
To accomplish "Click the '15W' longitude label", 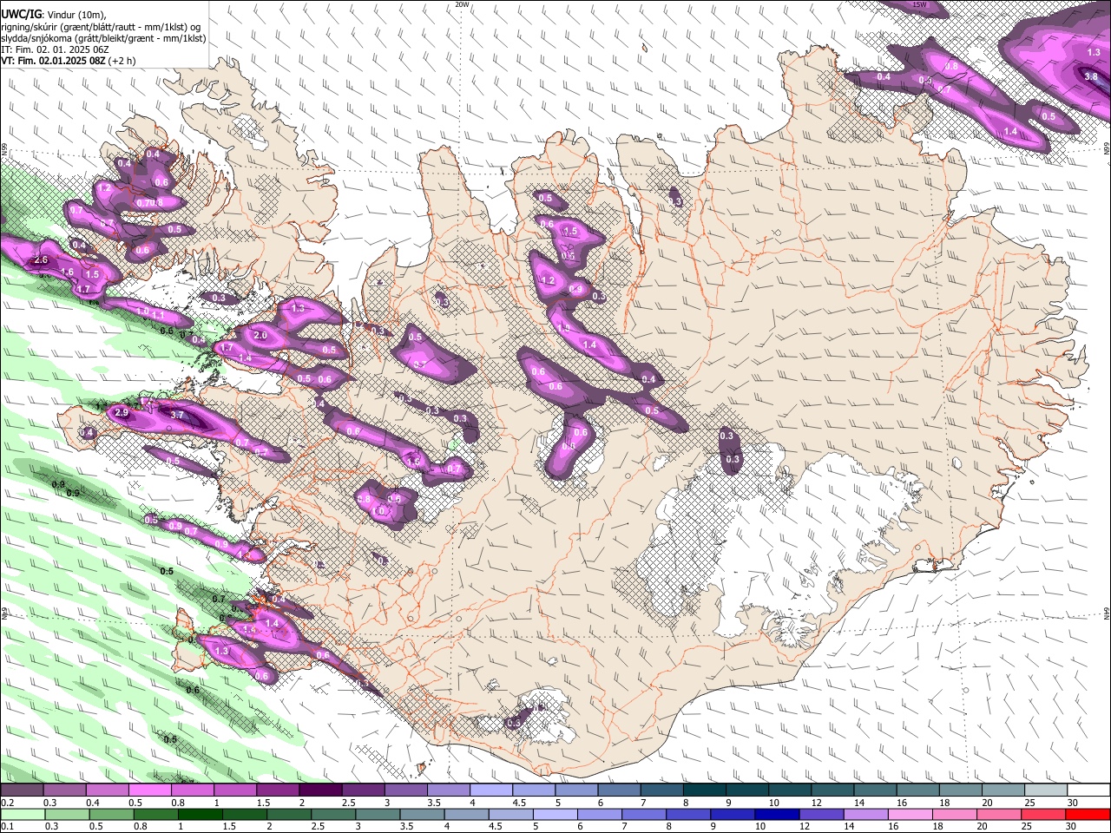I will (x=919, y=4).
